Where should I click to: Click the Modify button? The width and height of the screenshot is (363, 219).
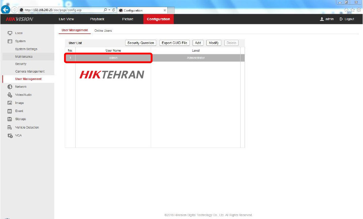click(214, 43)
